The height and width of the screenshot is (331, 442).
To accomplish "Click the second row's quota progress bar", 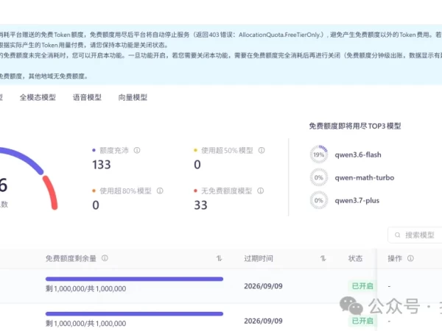I will [134, 313].
